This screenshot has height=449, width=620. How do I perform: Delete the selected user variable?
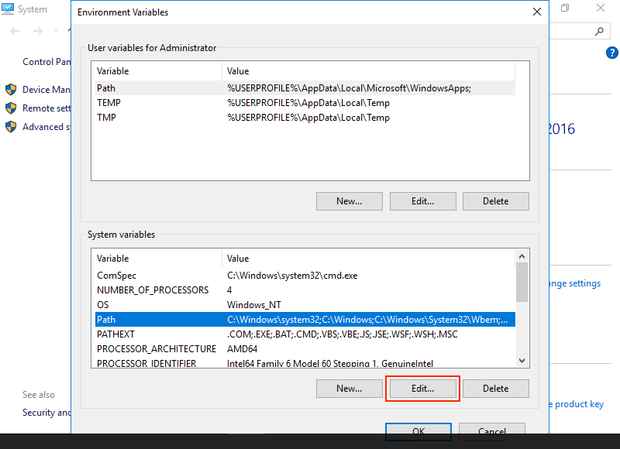click(495, 201)
